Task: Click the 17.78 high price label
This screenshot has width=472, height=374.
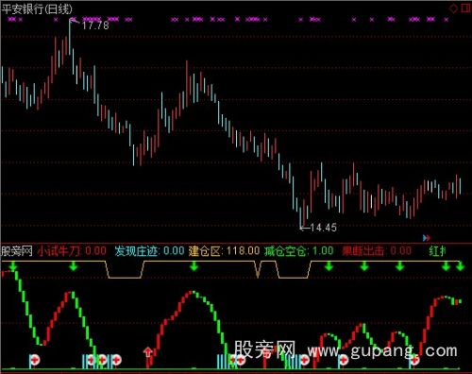Action: click(95, 25)
